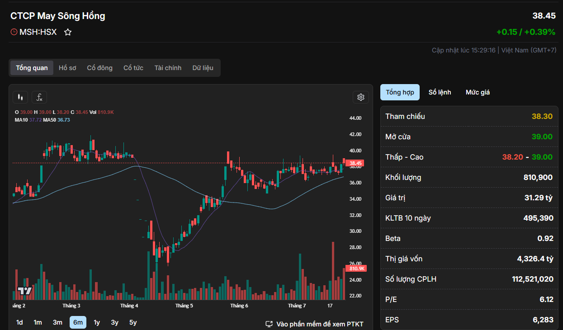Set chart range to 3y
This screenshot has width=563, height=330.
(x=115, y=322)
